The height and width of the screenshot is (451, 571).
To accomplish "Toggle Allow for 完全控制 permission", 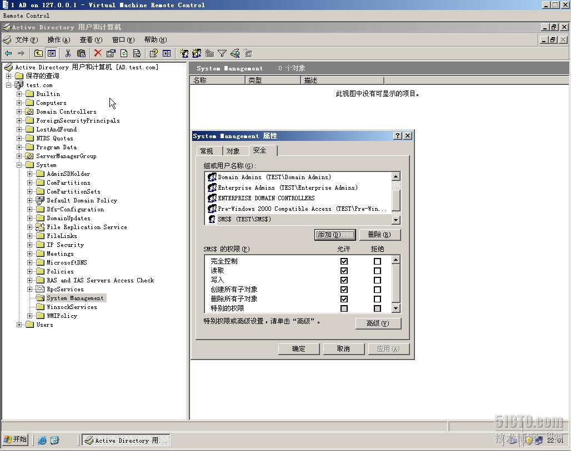I will (x=344, y=261).
